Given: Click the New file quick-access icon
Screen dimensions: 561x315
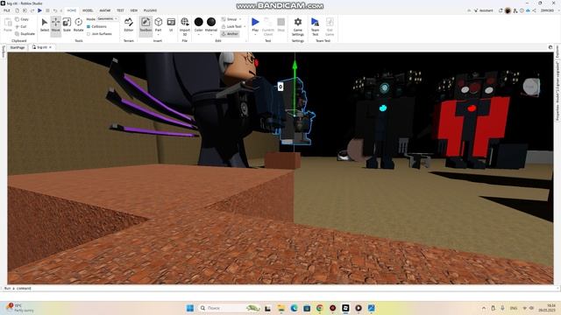Looking at the screenshot, I should point(17,10).
